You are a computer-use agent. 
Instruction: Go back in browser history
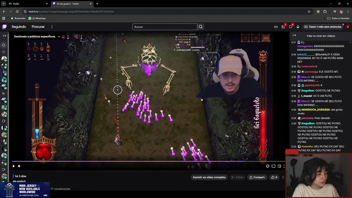pyautogui.click(x=4, y=12)
